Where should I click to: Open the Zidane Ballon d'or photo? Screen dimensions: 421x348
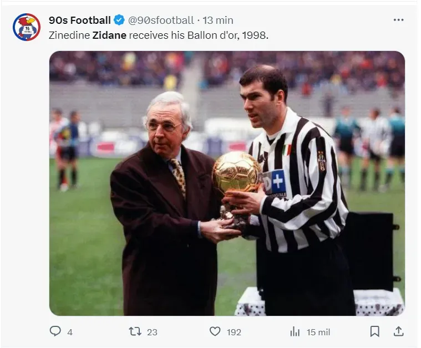point(227,183)
